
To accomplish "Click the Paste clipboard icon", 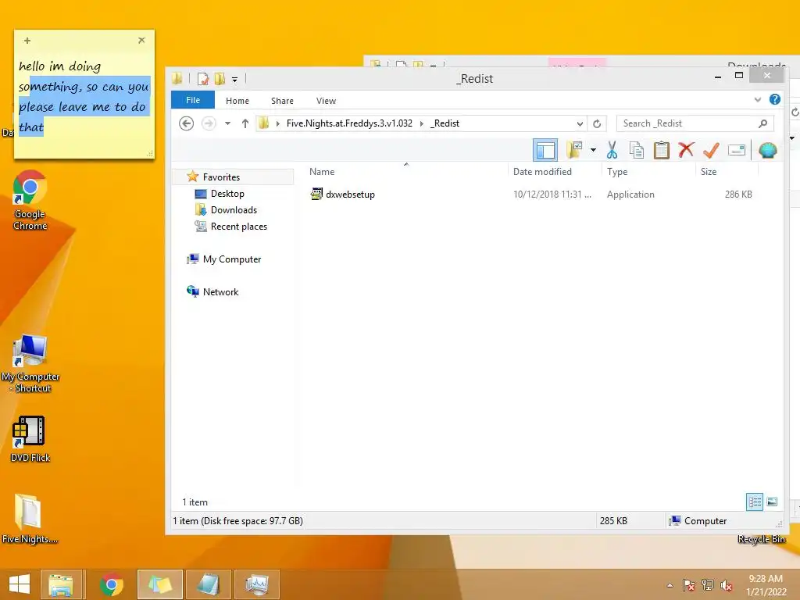I will click(661, 150).
